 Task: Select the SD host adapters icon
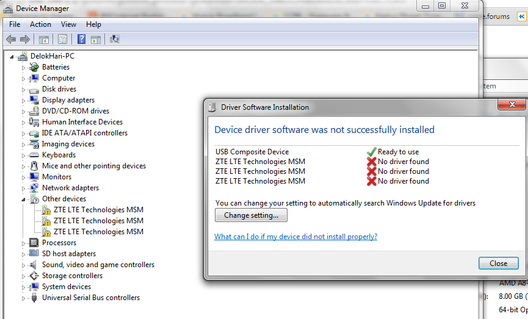[34, 253]
